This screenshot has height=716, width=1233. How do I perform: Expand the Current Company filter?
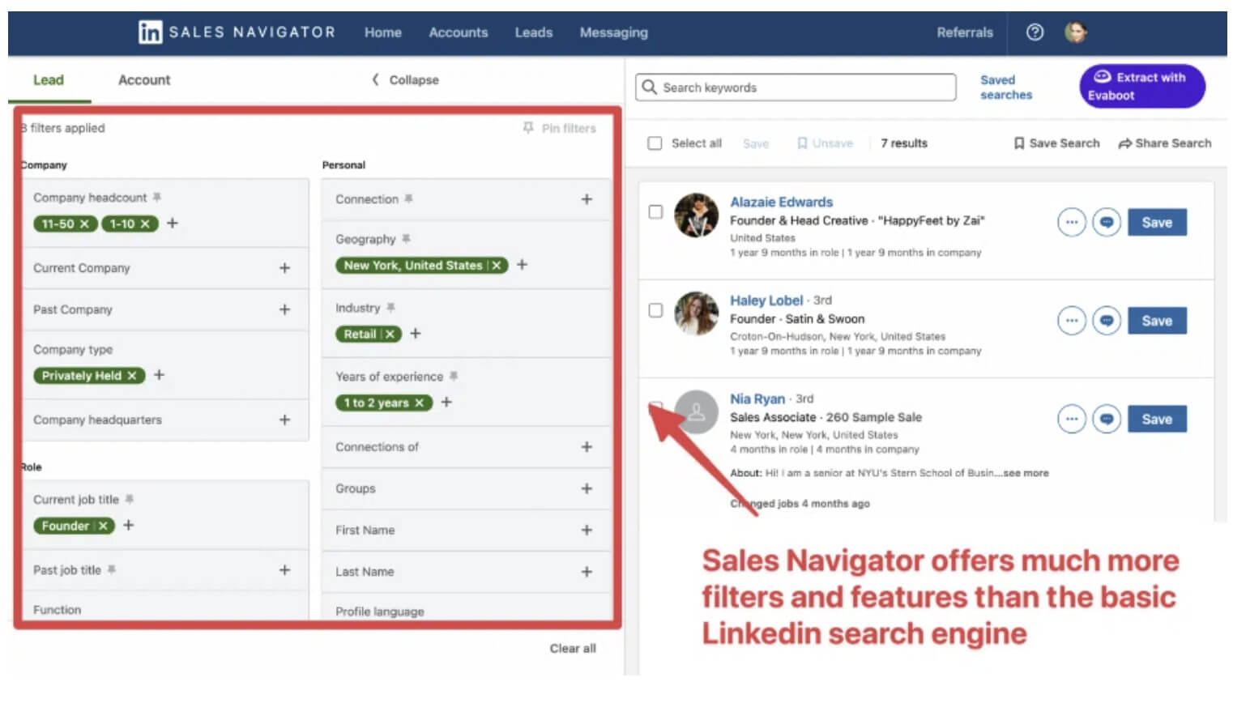click(284, 268)
